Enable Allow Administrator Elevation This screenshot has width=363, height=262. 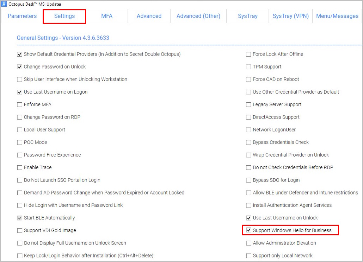[248, 243]
